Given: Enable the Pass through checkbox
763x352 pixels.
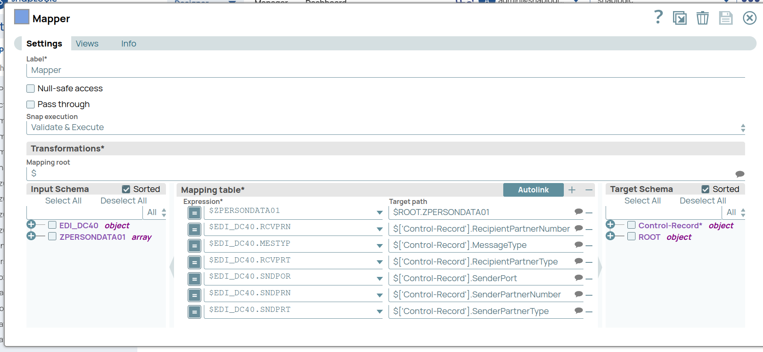Looking at the screenshot, I should coord(31,105).
